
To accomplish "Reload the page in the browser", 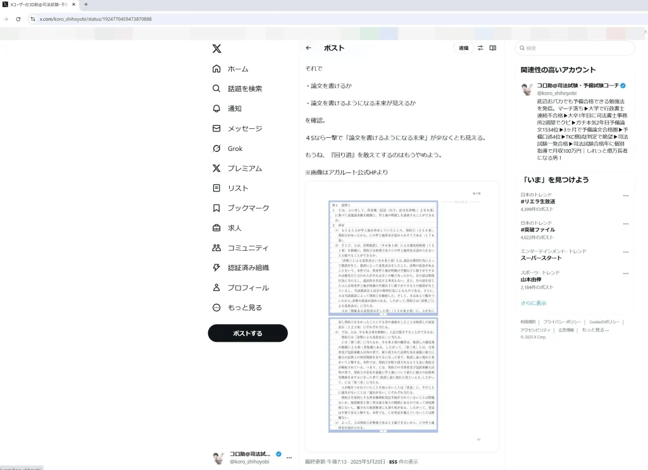I will pyautogui.click(x=18, y=19).
